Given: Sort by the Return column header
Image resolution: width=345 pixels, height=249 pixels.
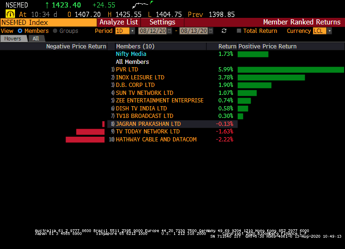Looking at the screenshot, I should 227,47.
